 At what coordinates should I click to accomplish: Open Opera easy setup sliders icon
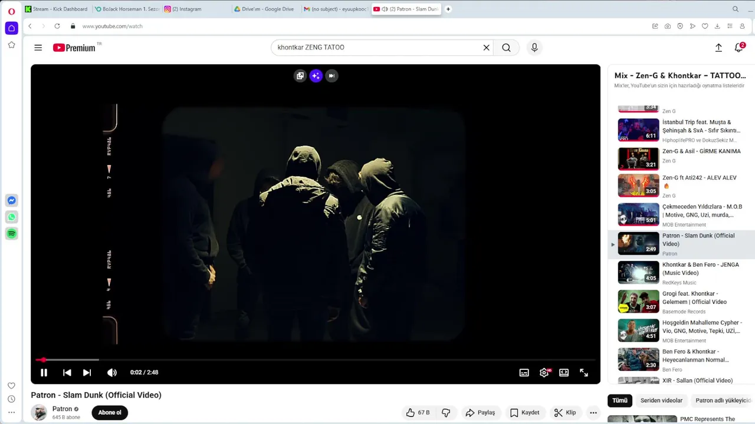730,26
